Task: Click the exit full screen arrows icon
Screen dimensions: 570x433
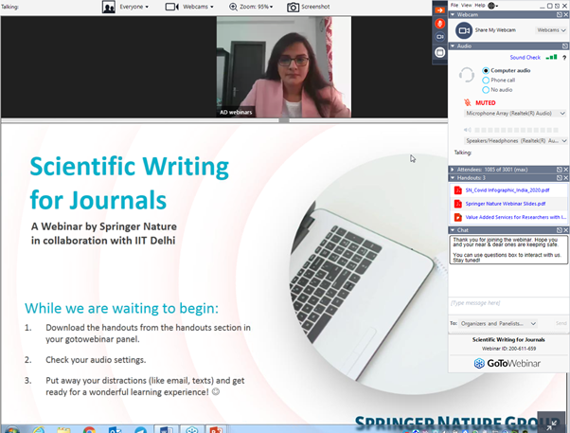Action: 551,424
